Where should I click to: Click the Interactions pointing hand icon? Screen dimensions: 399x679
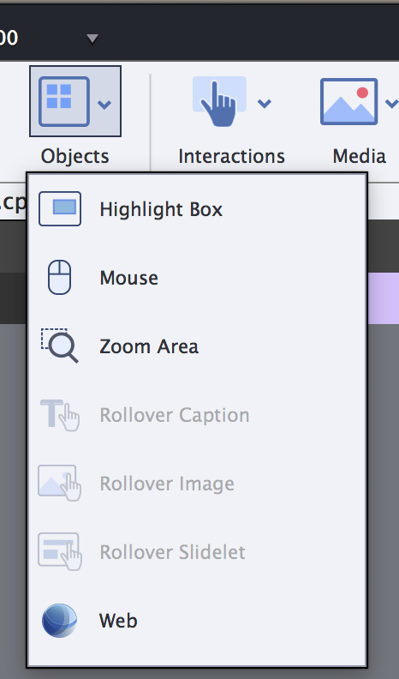tap(219, 102)
